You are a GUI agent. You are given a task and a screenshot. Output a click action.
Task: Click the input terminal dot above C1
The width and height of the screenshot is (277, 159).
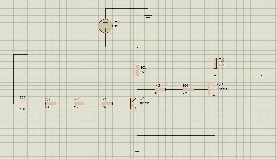click(x=28, y=54)
